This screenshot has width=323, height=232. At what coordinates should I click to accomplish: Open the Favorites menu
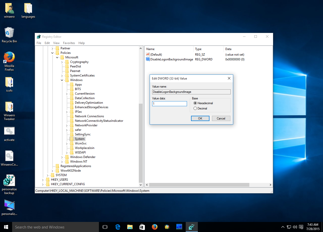69,43
